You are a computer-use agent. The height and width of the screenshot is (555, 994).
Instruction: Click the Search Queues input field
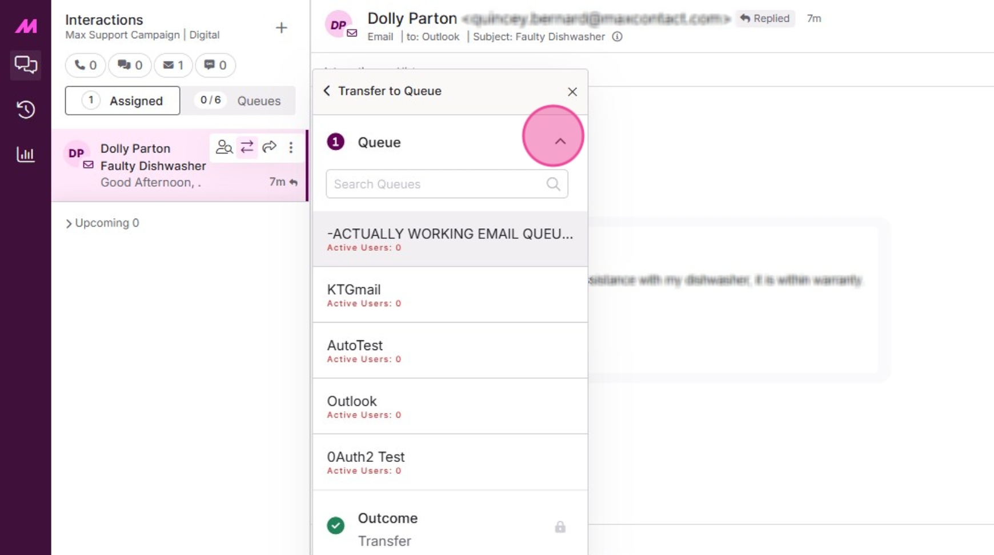[x=447, y=184]
